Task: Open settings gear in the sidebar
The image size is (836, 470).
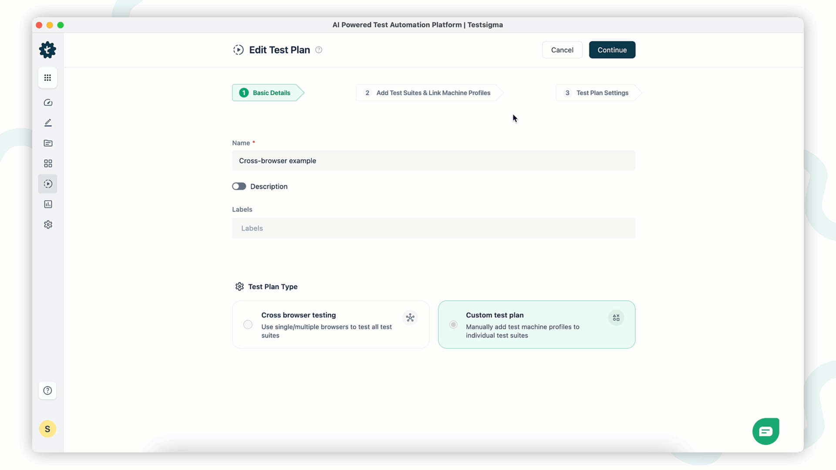Action: 47,224
